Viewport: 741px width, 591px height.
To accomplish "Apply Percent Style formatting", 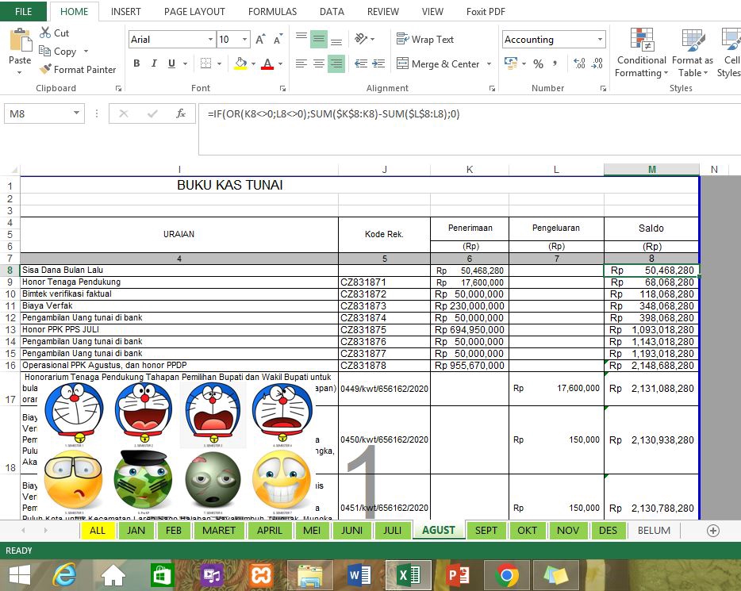I will pos(538,63).
